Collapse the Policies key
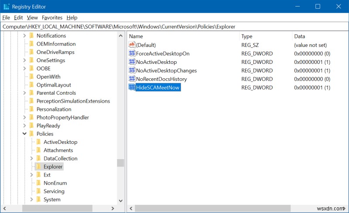The height and width of the screenshot is (213, 349). [x=24, y=134]
